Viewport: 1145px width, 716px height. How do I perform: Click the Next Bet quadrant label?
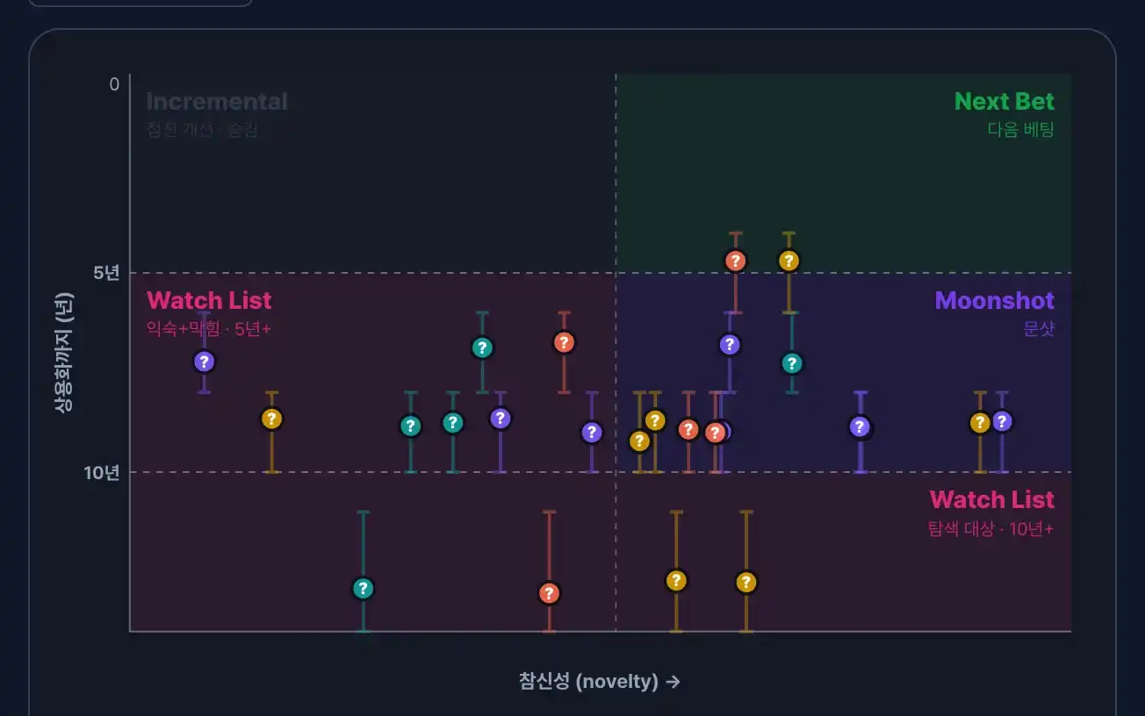(x=1005, y=102)
